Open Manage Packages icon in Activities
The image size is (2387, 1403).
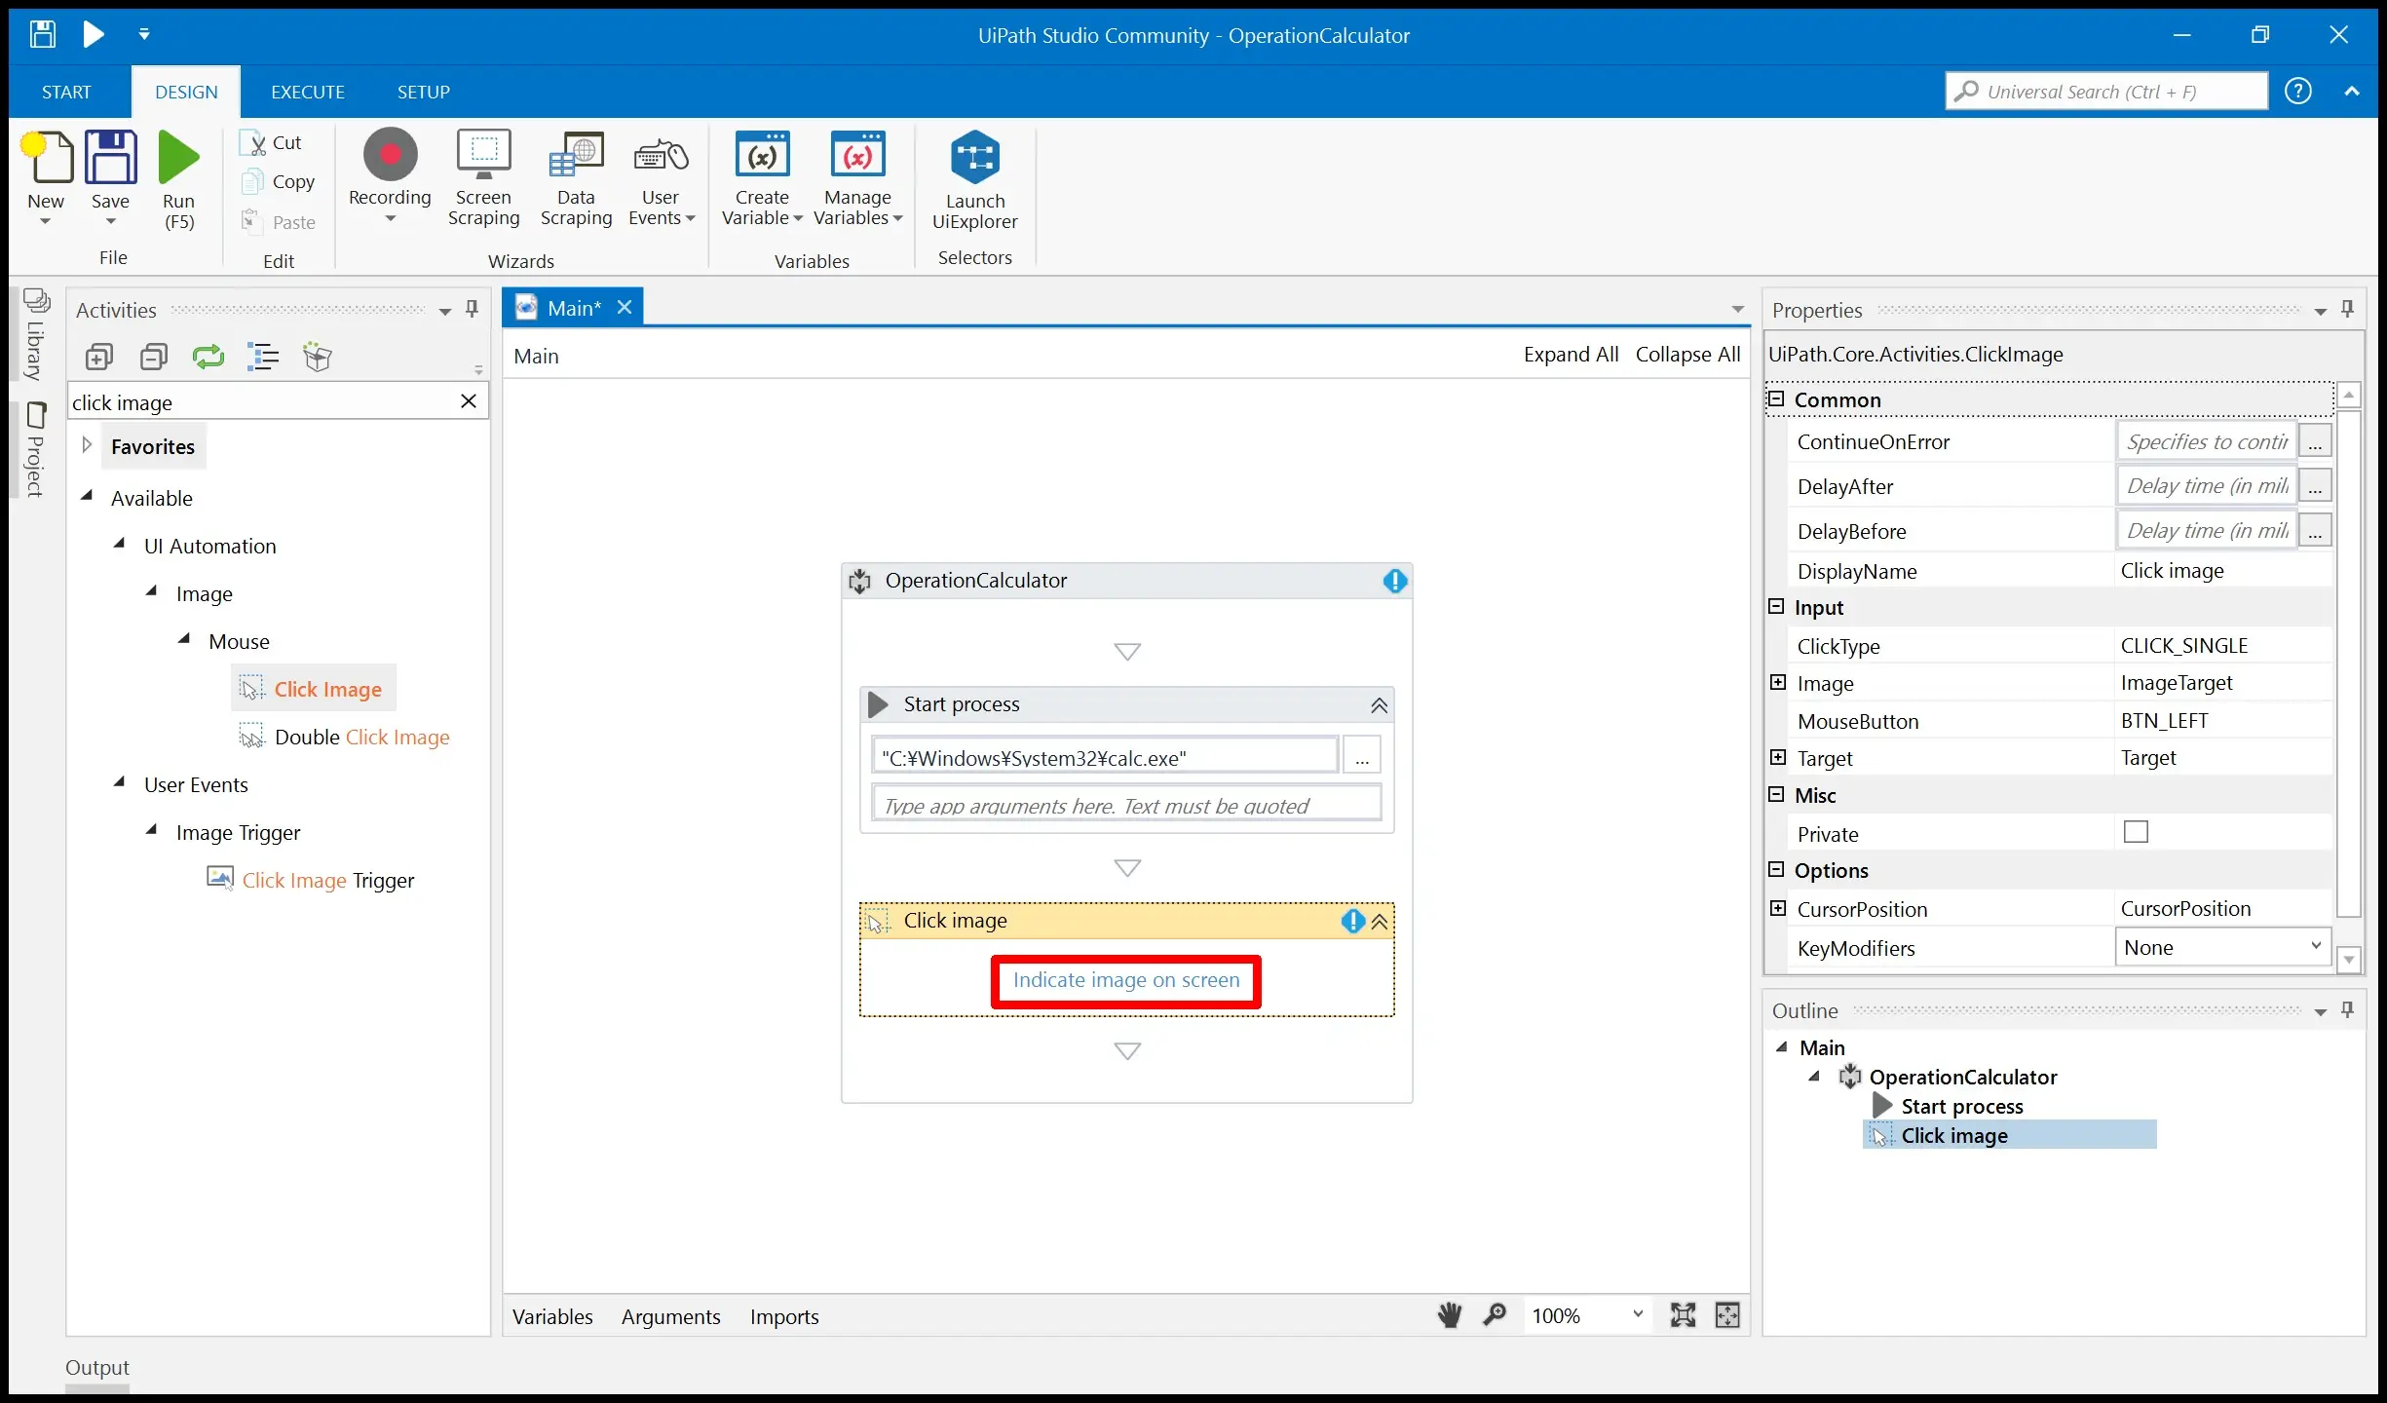318,357
